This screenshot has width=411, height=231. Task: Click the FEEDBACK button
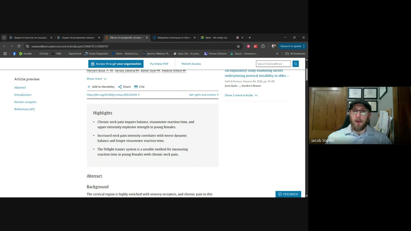pyautogui.click(x=288, y=194)
